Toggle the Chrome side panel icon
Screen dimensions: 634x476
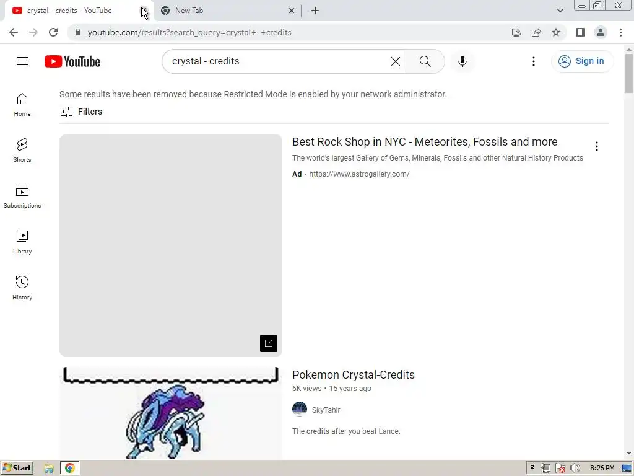coord(581,32)
